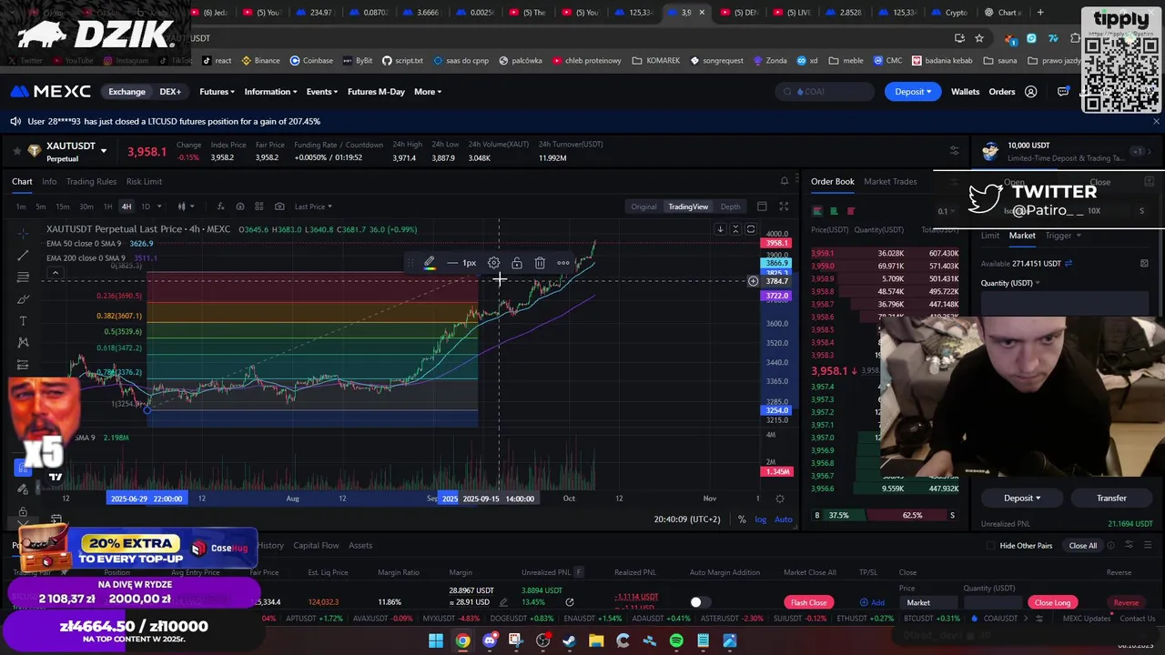Toggle log scale on chart
Screen dimensions: 1165x655
(761, 519)
